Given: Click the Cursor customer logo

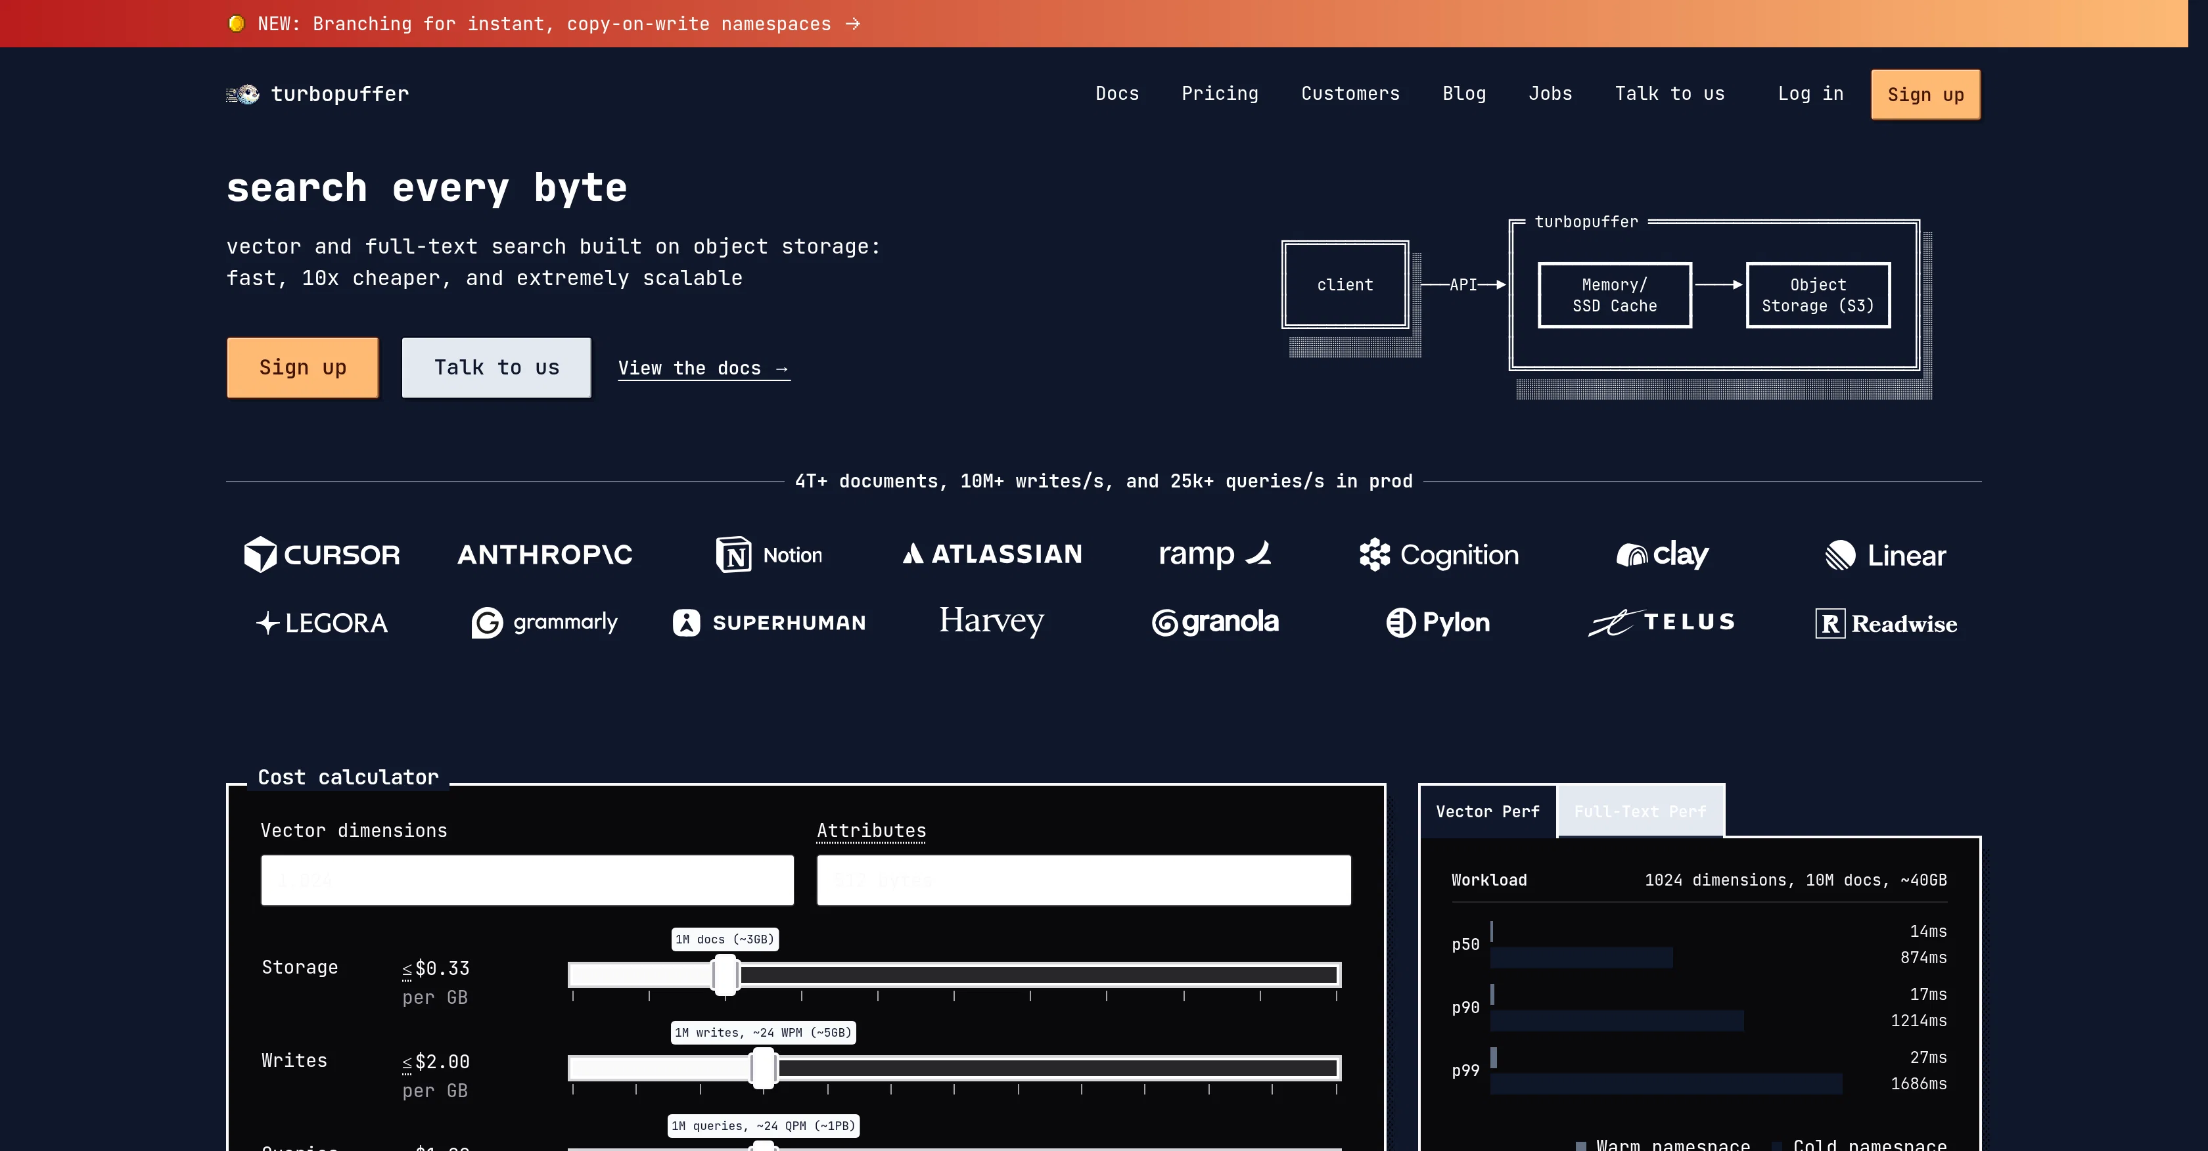Looking at the screenshot, I should pyautogui.click(x=321, y=554).
